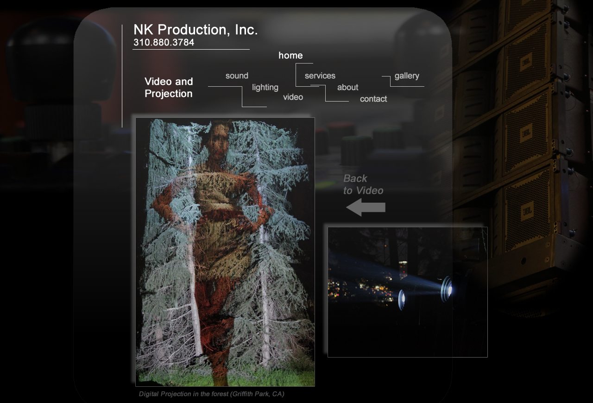This screenshot has width=593, height=403.
Task: Navigate to the about page
Action: pyautogui.click(x=347, y=88)
